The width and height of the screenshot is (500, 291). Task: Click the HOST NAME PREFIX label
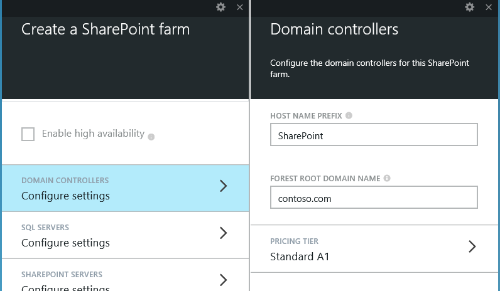tap(306, 116)
